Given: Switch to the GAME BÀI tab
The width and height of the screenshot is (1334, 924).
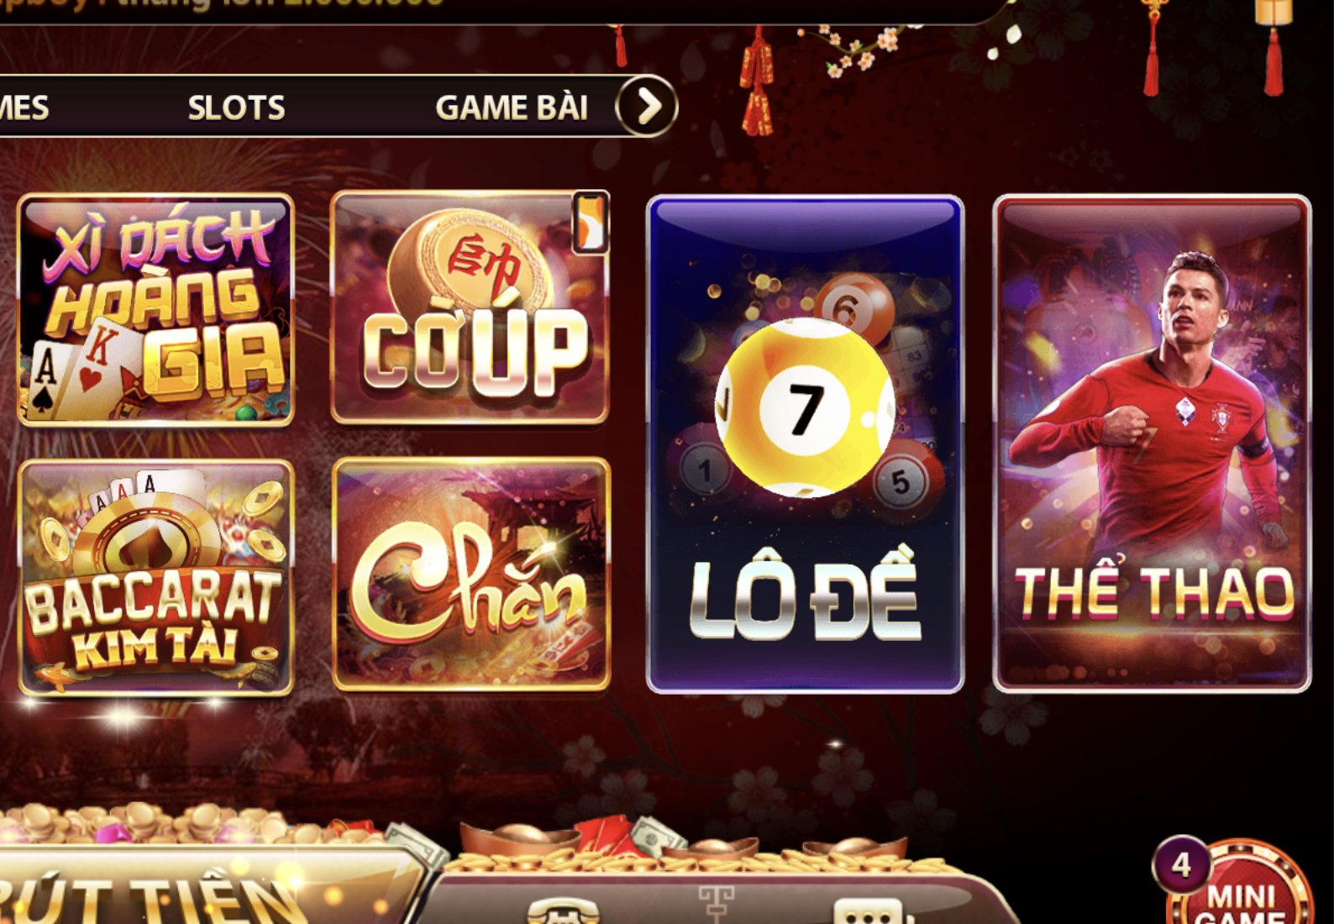Looking at the screenshot, I should coord(512,108).
